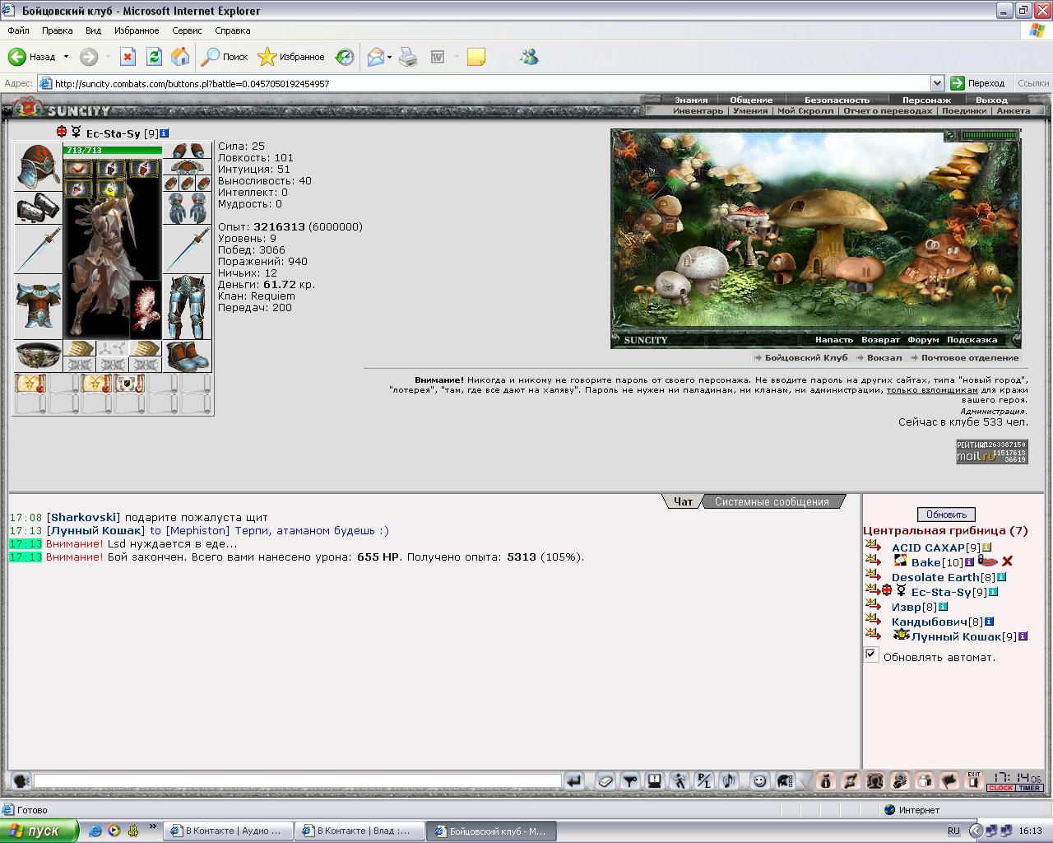Viewport: 1053px width, 843px height.
Task: Click the chat send arrow button
Action: point(574,780)
